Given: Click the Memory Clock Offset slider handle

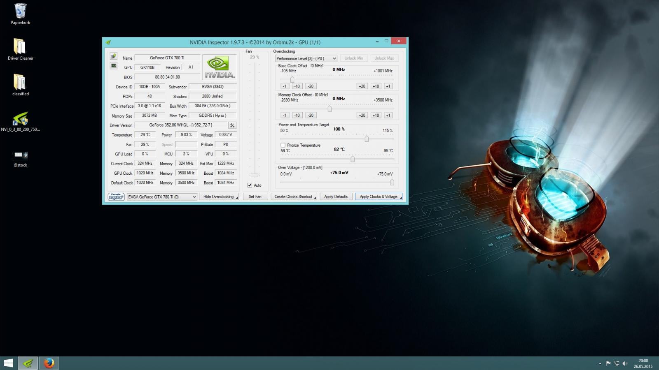Looking at the screenshot, I should tap(329, 109).
